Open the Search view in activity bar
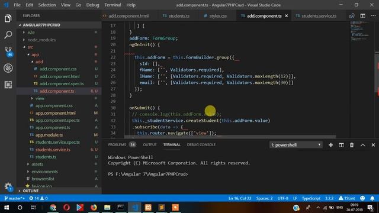 pyautogui.click(x=8, y=35)
